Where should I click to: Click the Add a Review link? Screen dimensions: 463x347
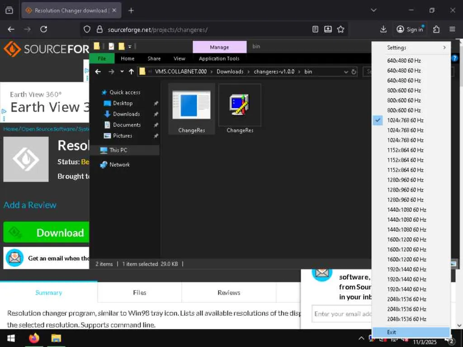30,205
